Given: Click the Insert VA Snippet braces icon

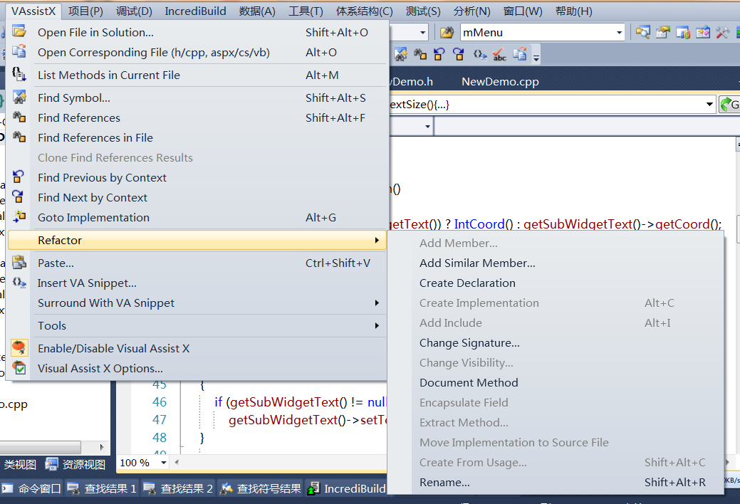Looking at the screenshot, I should [19, 282].
